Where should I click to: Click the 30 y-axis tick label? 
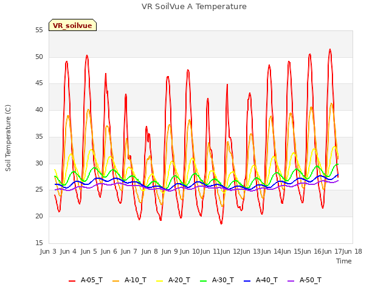coord(39,163)
